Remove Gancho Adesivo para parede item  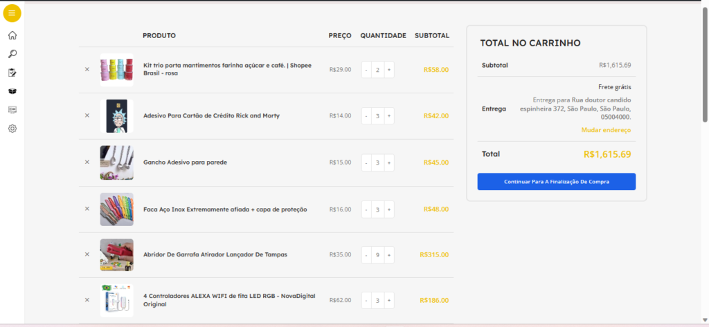point(87,162)
